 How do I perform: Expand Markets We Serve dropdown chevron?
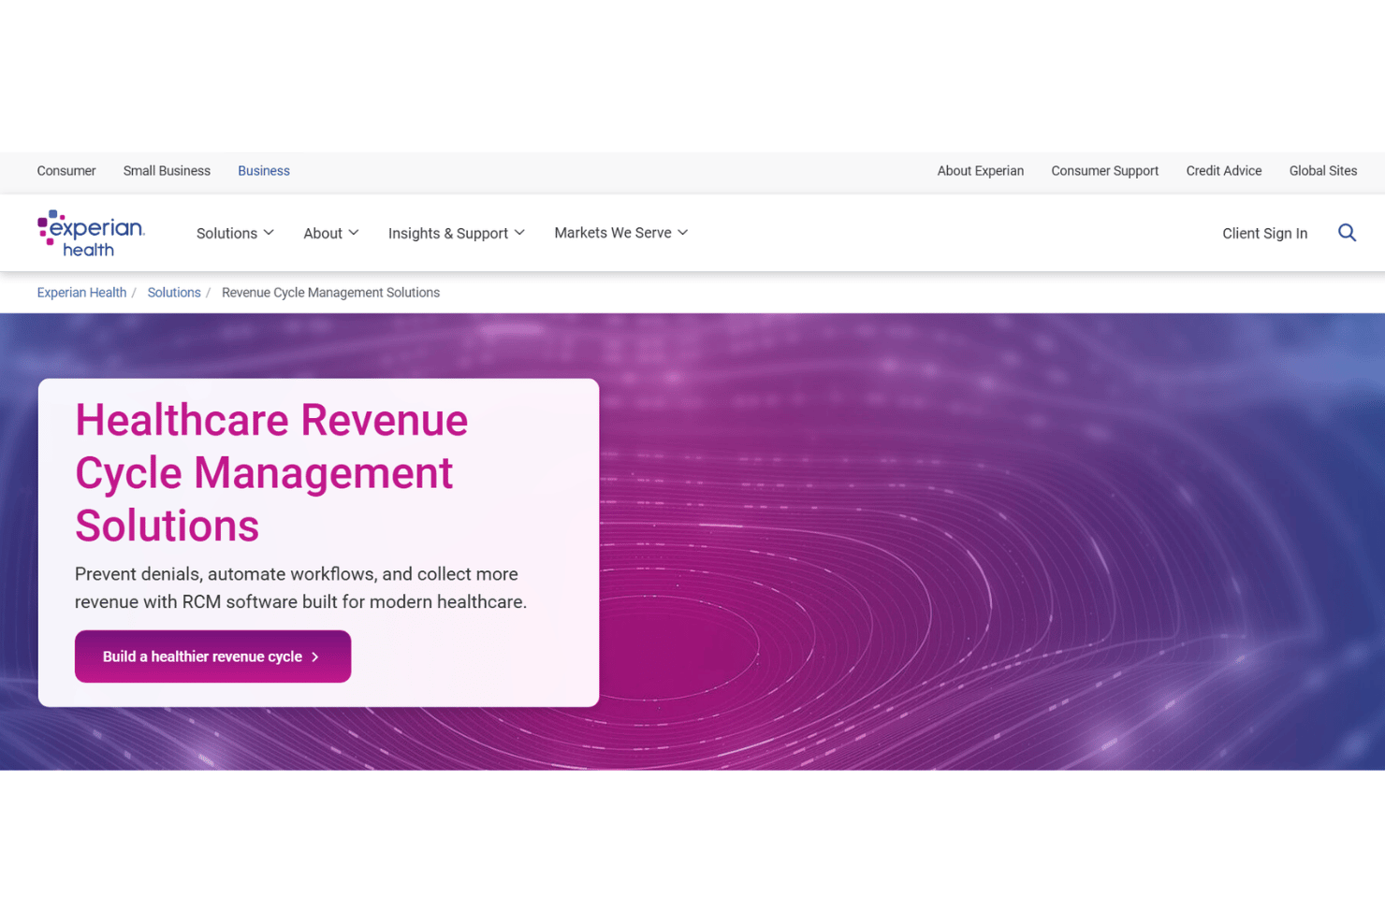683,233
